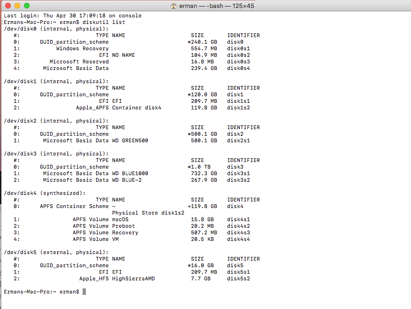Screen dimensions: 411x309
Task: Click the 'Last login: Thu Apr 30 17:09:18' line
Action: click(x=73, y=16)
